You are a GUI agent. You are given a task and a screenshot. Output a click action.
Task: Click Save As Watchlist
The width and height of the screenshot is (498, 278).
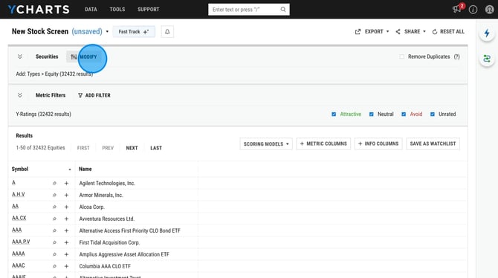pyautogui.click(x=433, y=143)
